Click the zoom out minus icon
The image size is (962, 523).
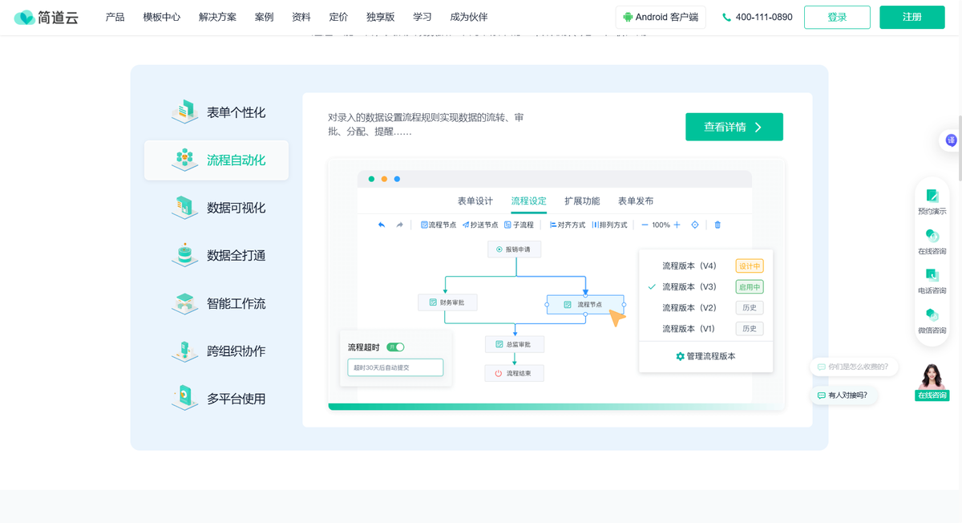click(645, 225)
